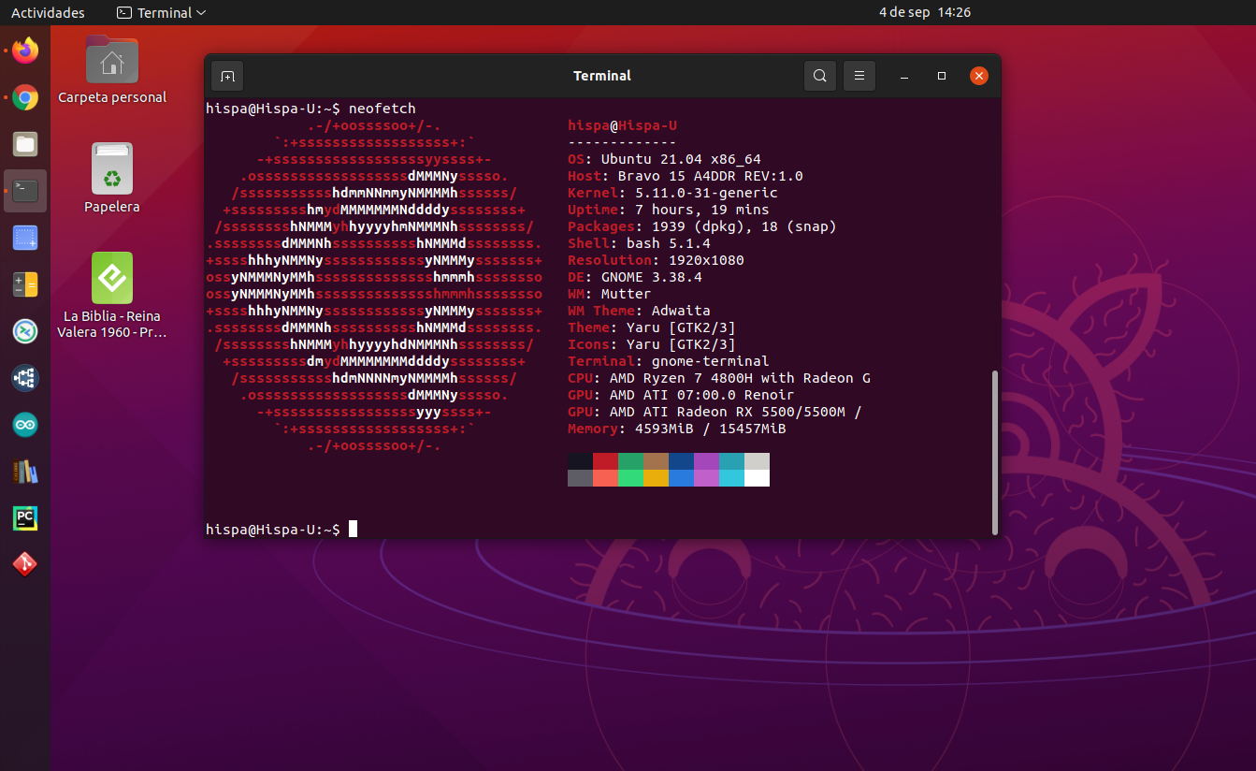The image size is (1256, 771).
Task: Open the red Git app in dock
Action: tap(25, 565)
